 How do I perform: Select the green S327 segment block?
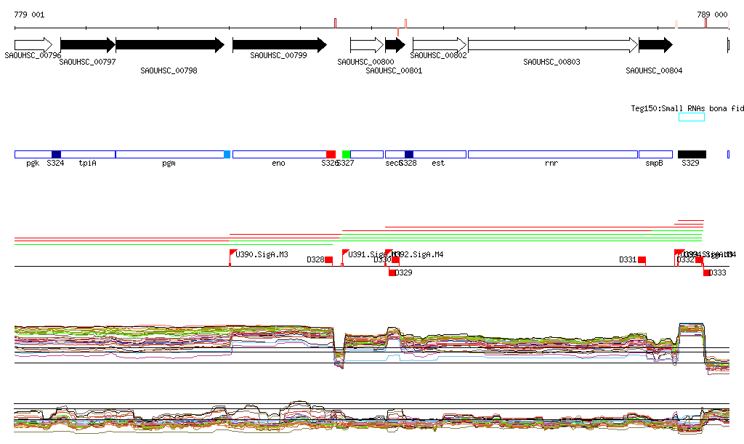click(x=347, y=155)
